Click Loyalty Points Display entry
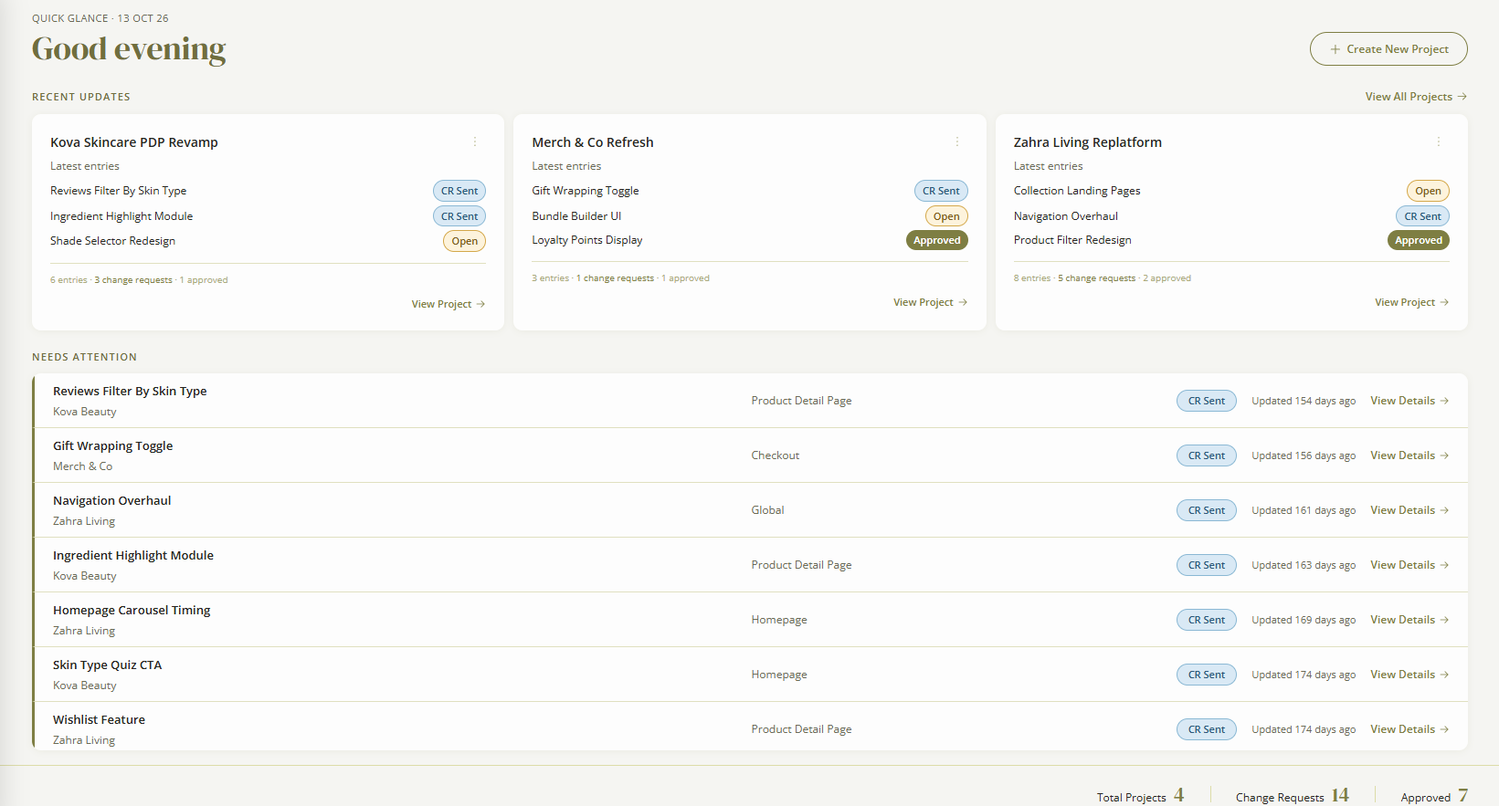Viewport: 1499px width, 806px height. 587,240
